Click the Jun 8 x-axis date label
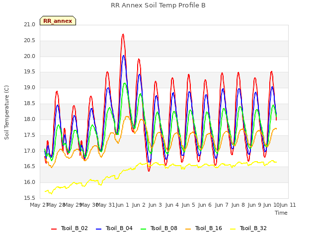This screenshot has height=238, width=318. coord(238,205)
